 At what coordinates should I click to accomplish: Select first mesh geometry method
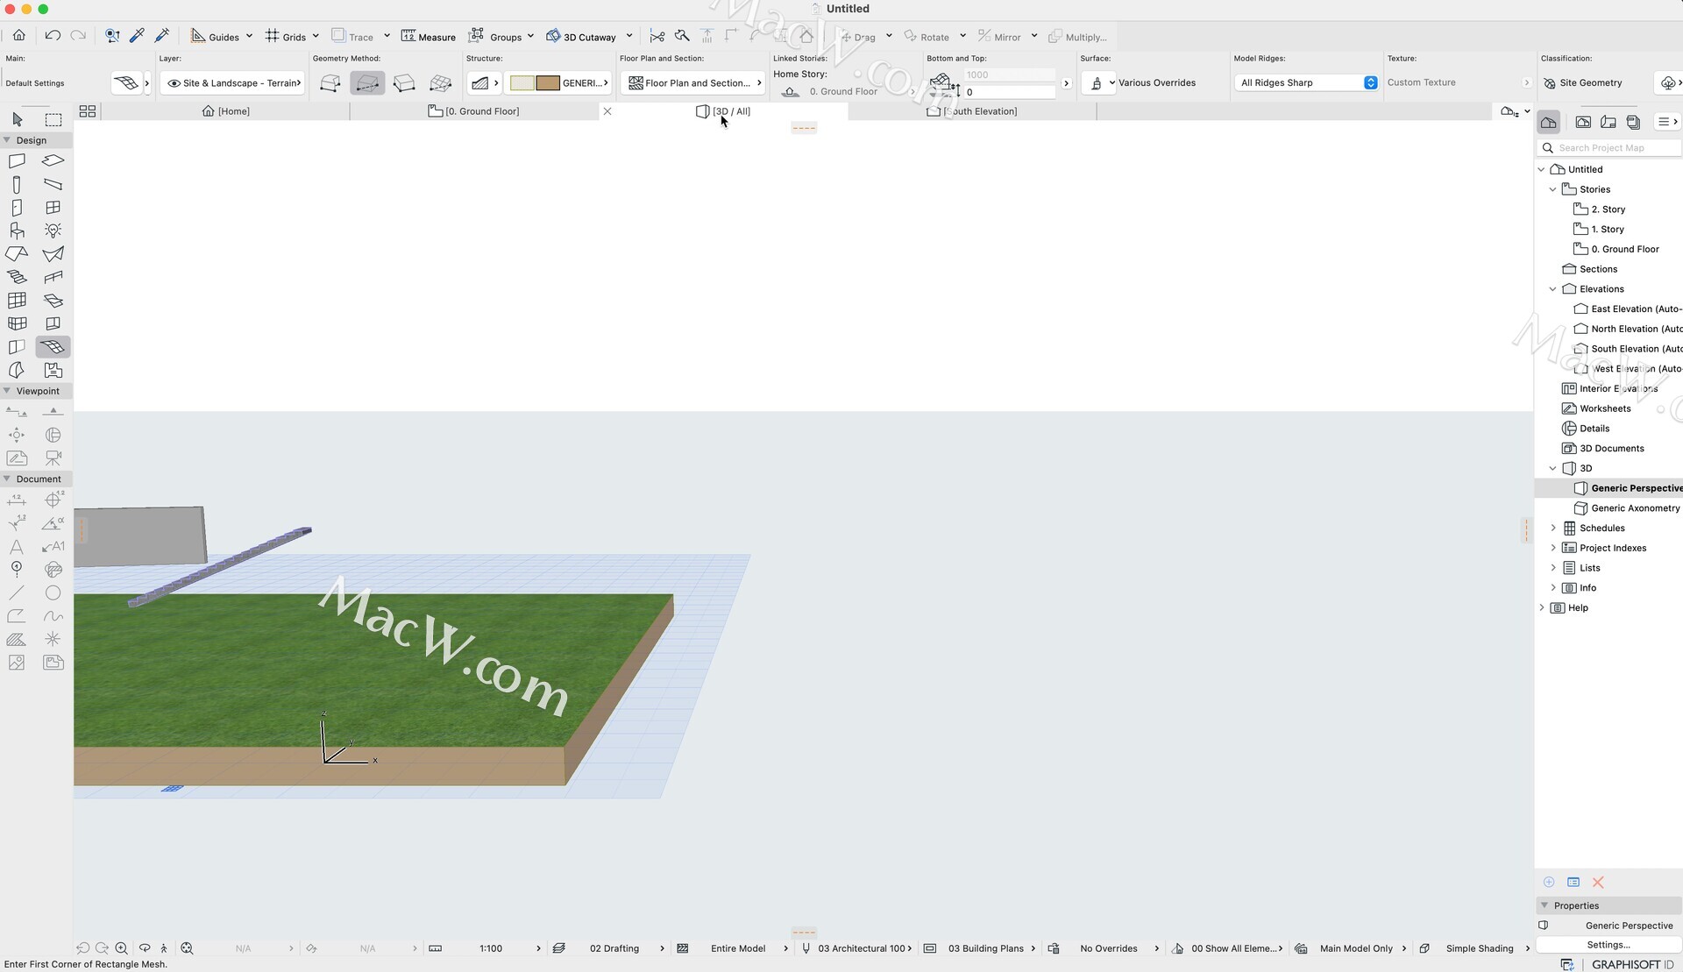coord(330,83)
